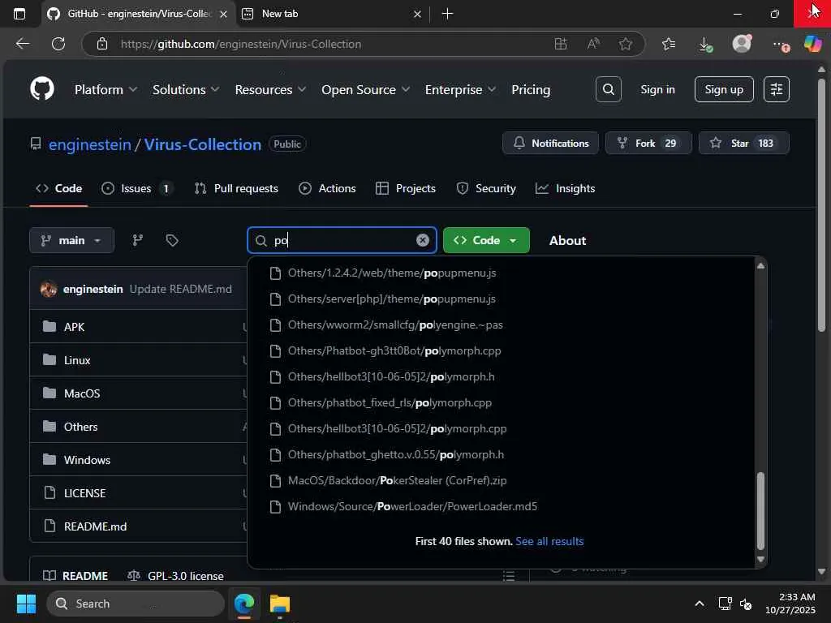
Task: Fork the repository
Action: (x=648, y=143)
